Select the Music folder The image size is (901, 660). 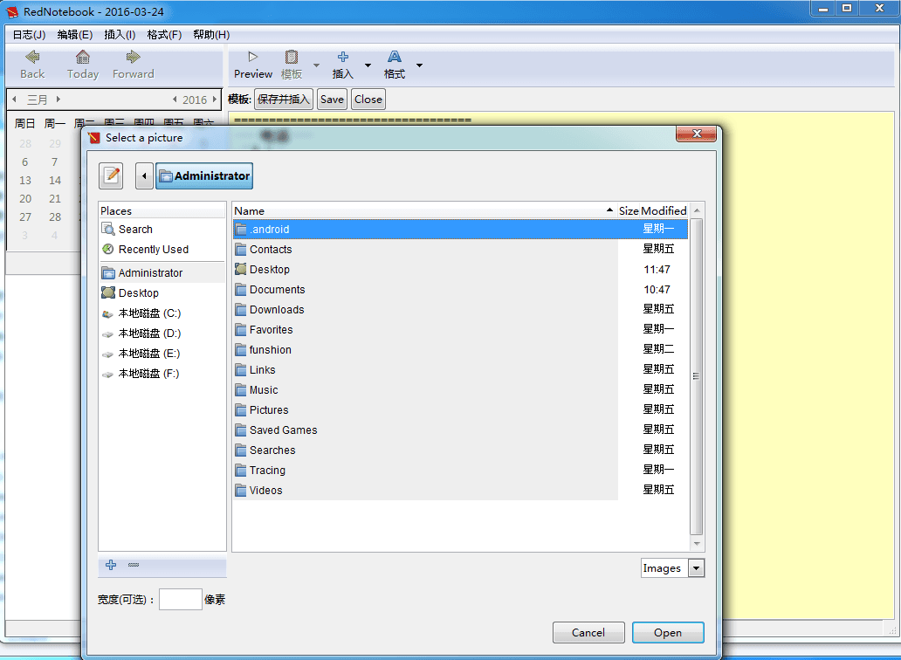[x=460, y=390]
